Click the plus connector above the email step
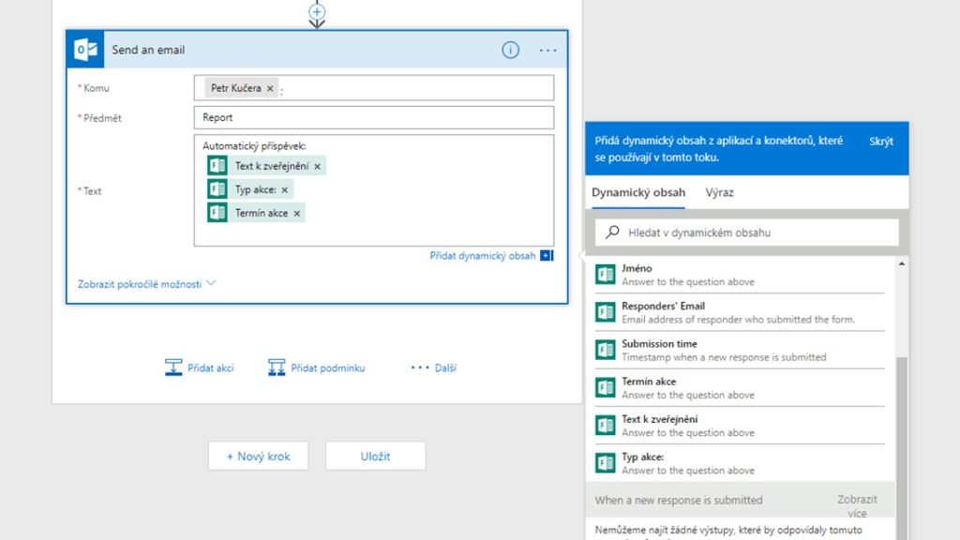960x540 pixels. point(317,12)
